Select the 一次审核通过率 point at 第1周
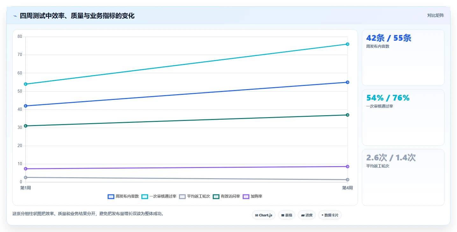Screen dimensions: 457x232 coord(25,84)
